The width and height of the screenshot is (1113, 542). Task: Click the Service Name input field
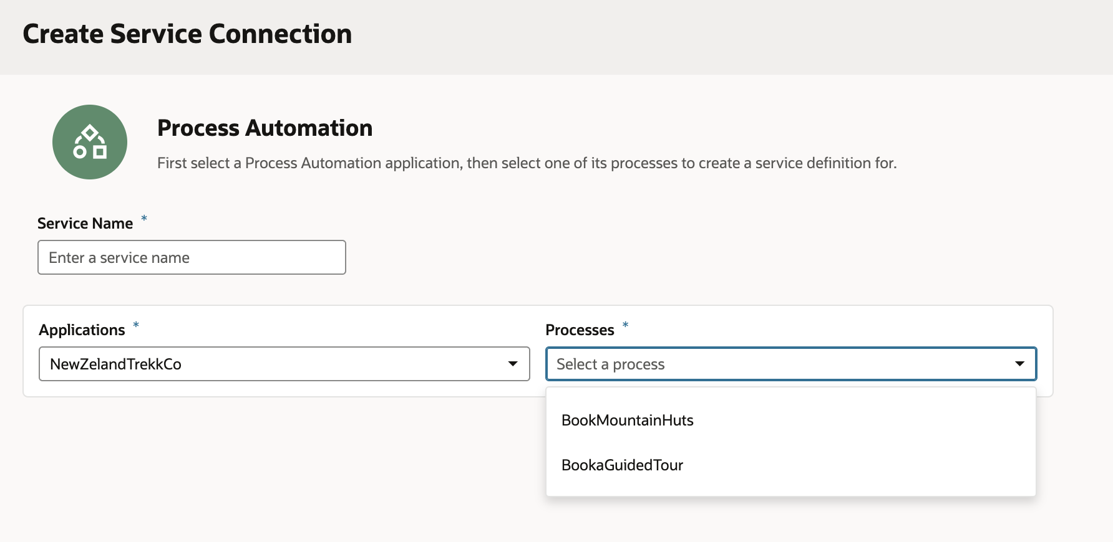[x=192, y=257]
